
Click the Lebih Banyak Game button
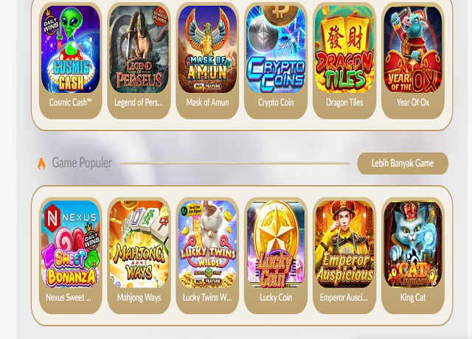[403, 164]
